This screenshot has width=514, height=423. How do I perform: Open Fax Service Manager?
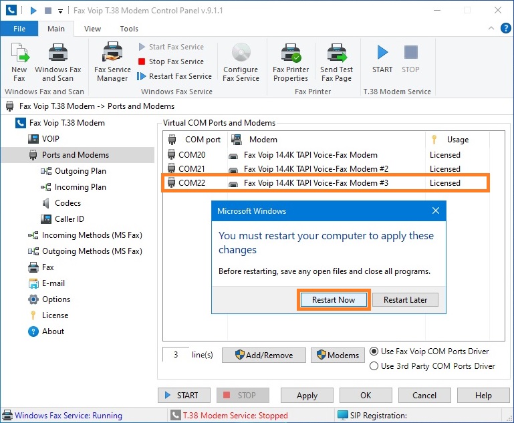point(112,62)
